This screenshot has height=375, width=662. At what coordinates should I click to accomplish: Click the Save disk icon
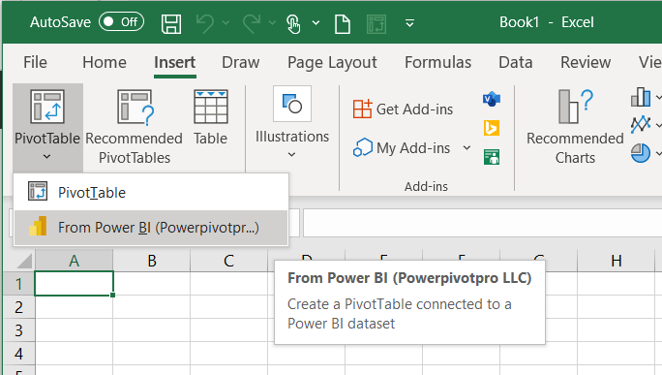coord(171,23)
